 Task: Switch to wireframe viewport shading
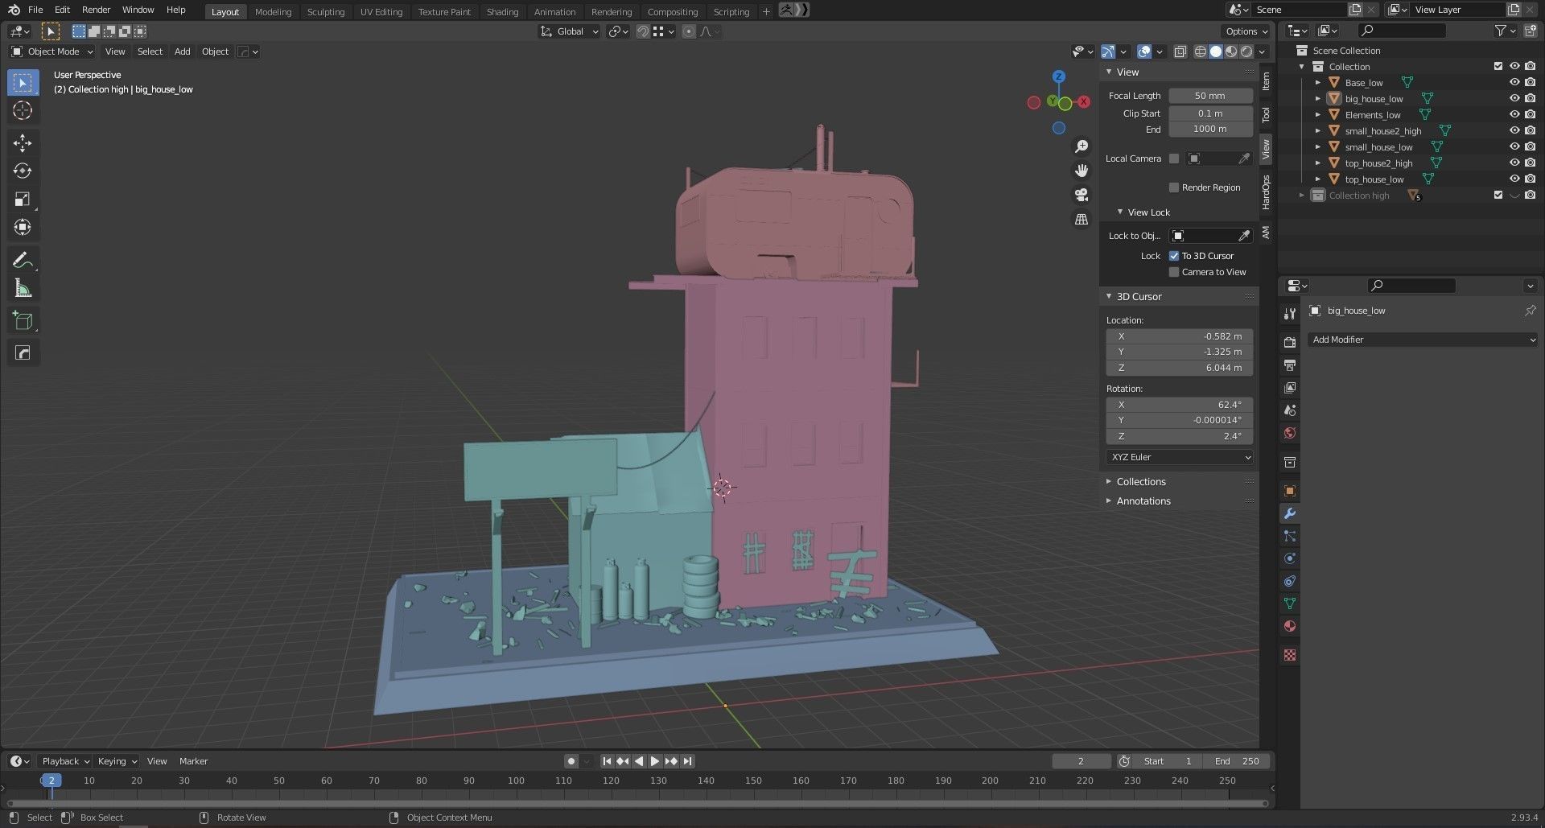1200,51
